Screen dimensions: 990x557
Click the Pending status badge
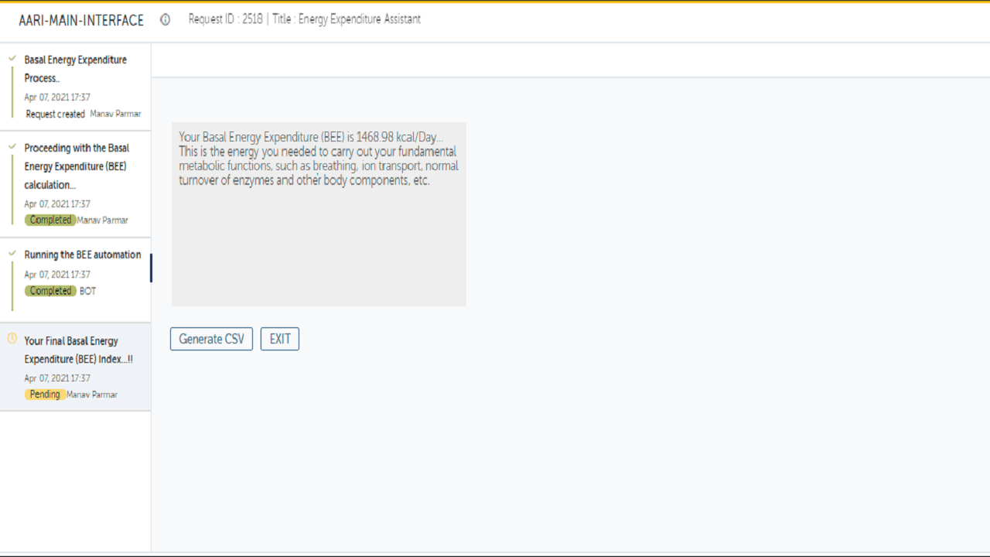tap(45, 395)
